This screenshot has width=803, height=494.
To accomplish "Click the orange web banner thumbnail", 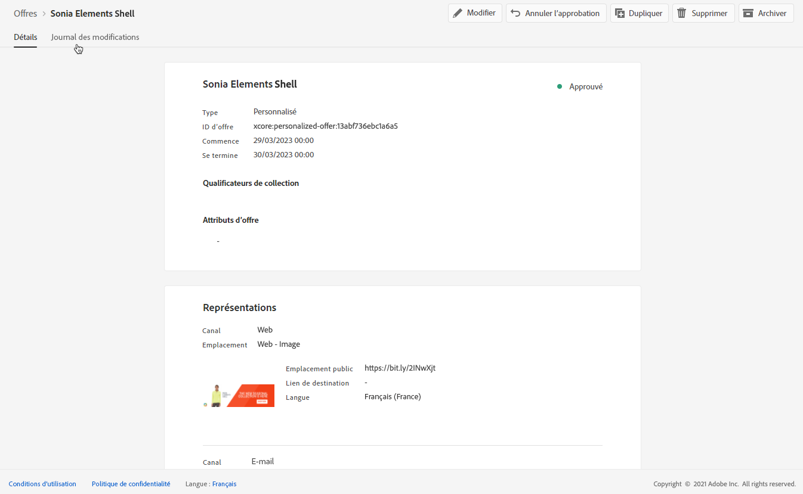I will point(239,396).
